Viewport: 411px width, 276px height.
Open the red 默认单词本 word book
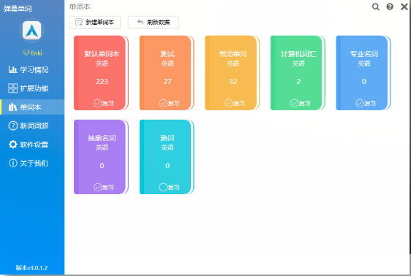click(101, 73)
